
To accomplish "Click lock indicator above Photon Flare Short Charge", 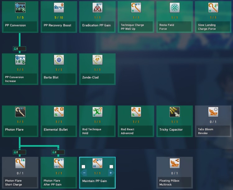I will pos(19,152).
